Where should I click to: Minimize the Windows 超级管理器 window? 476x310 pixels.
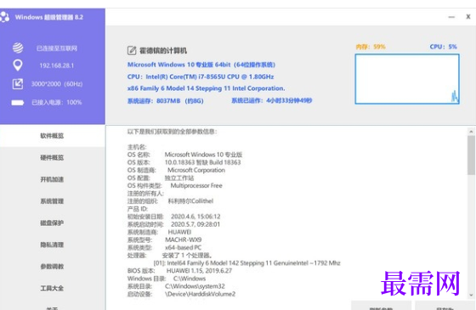click(x=451, y=17)
